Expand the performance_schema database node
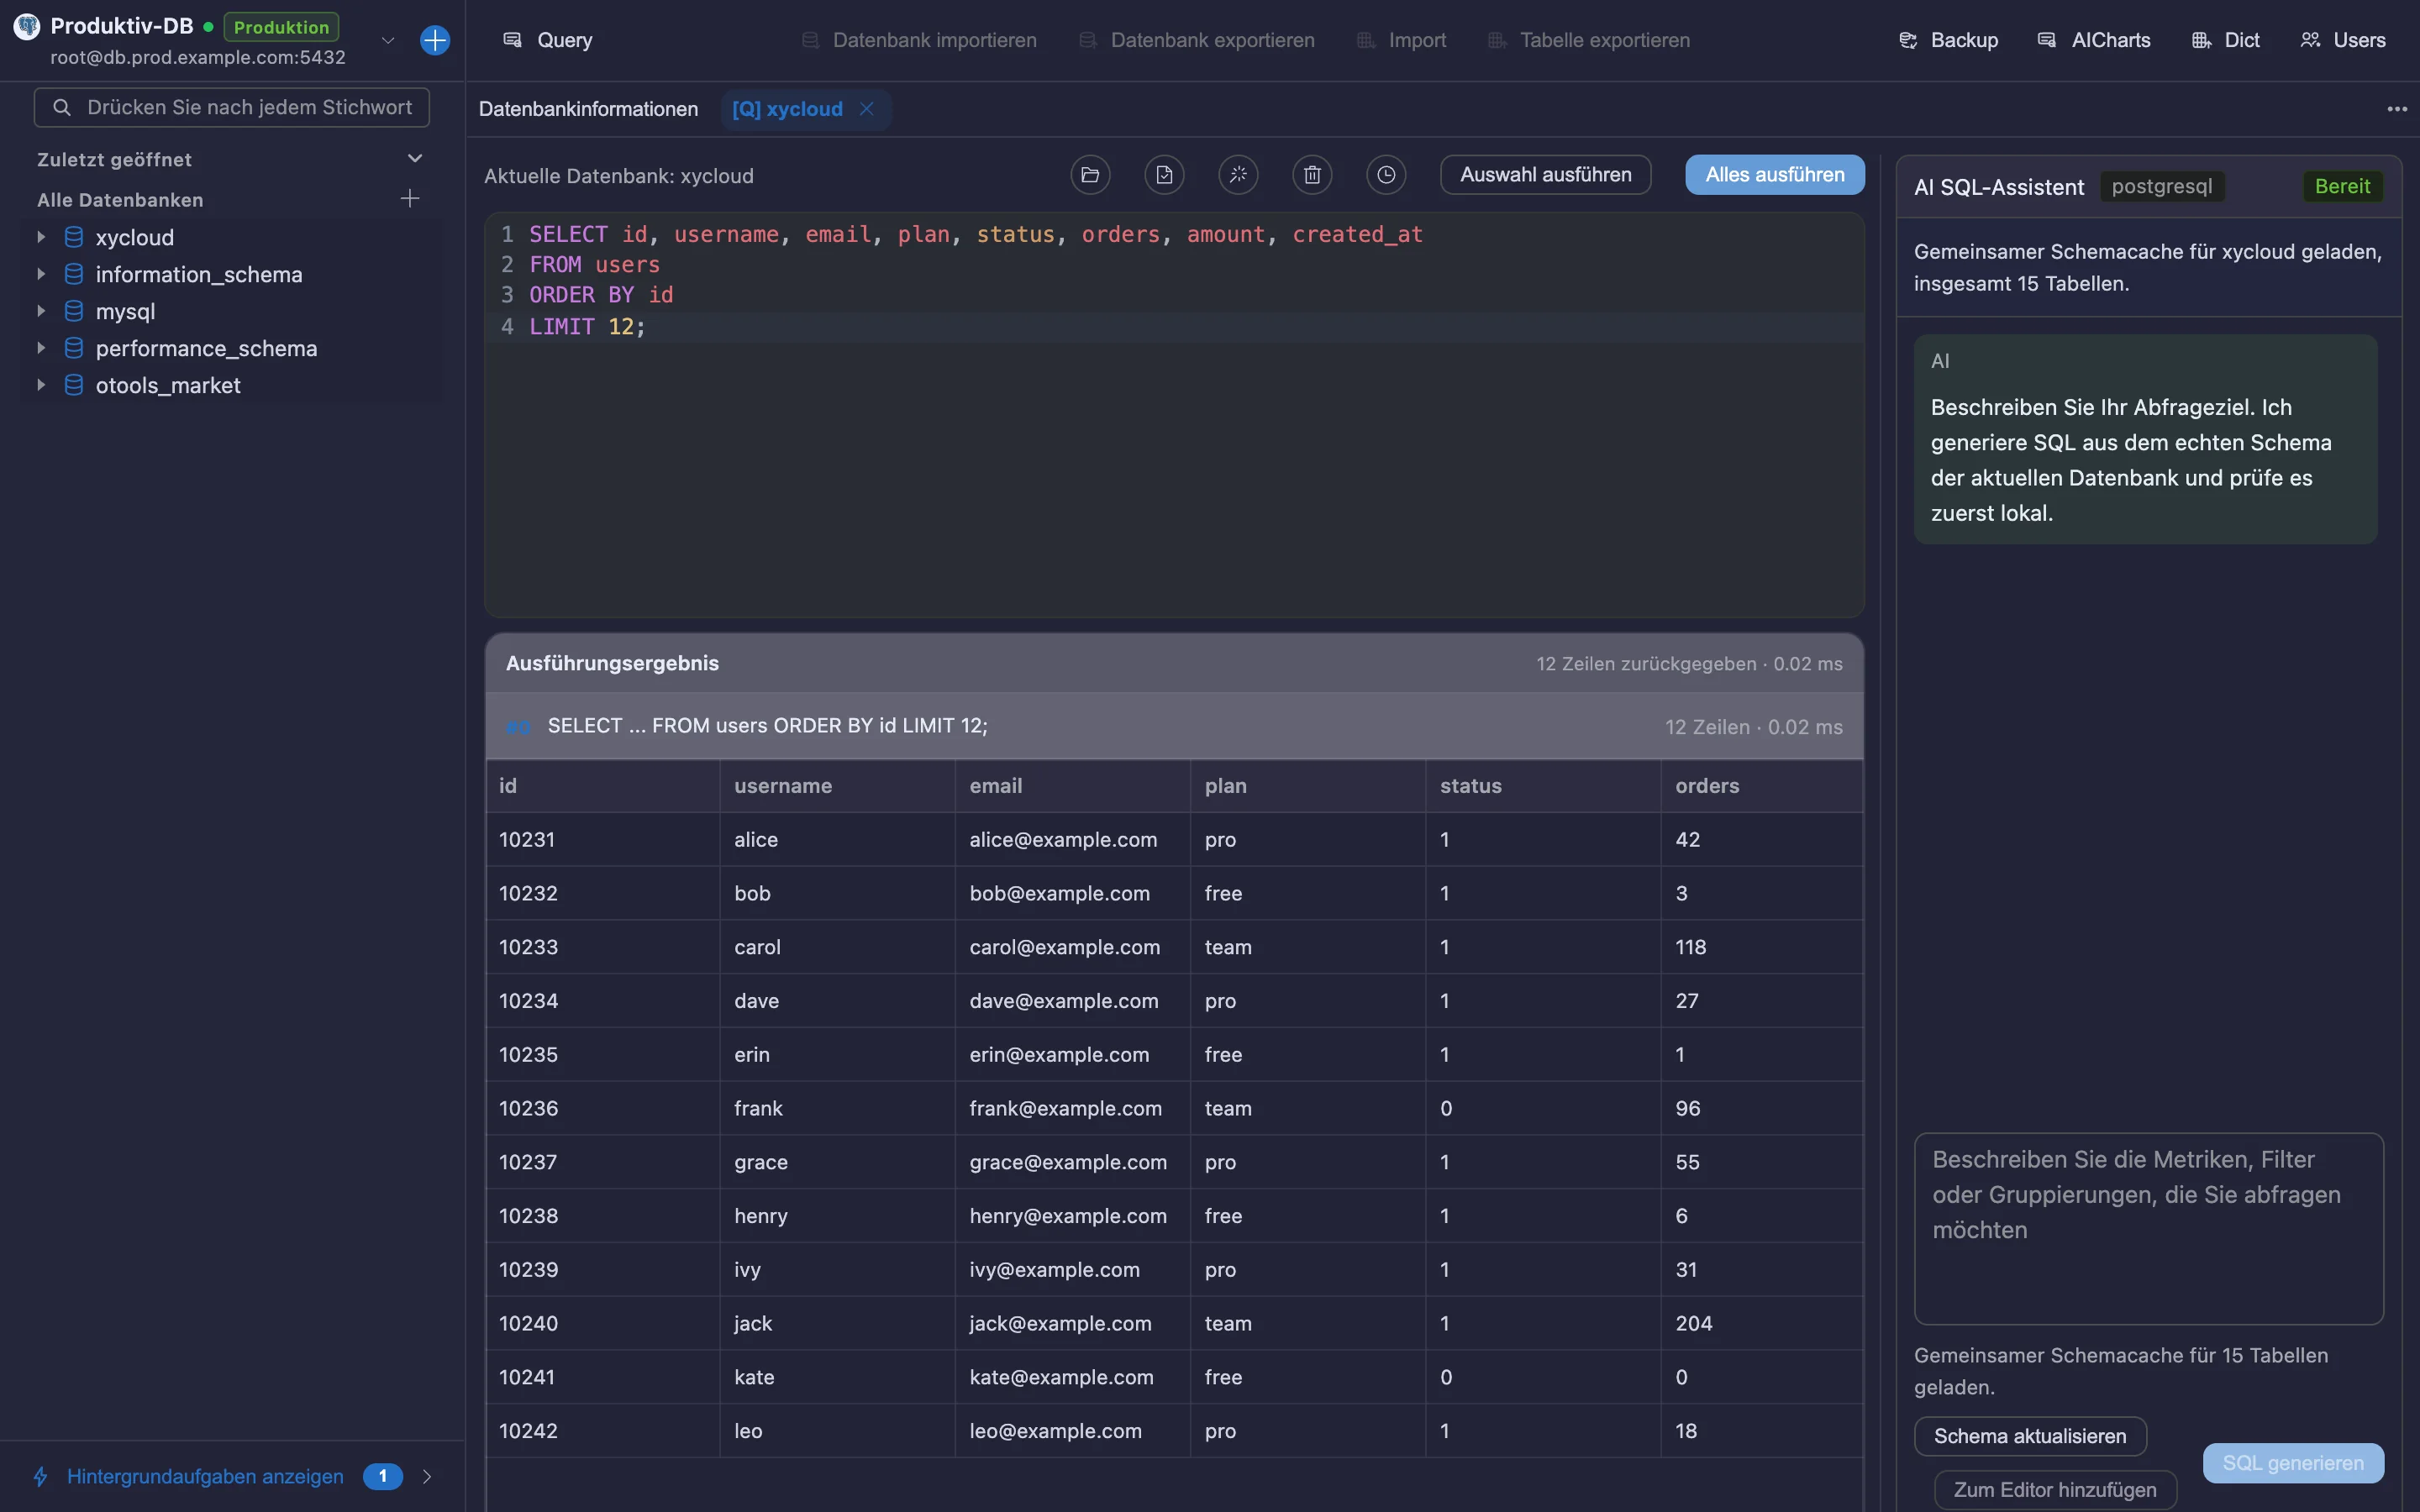2420x1512 pixels. point(41,348)
